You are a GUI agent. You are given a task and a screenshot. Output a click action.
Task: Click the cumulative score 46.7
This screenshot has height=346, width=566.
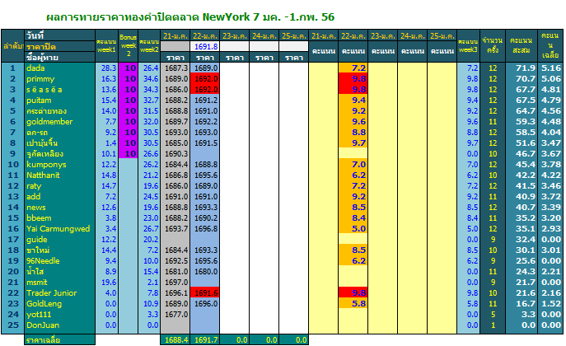tap(521, 154)
